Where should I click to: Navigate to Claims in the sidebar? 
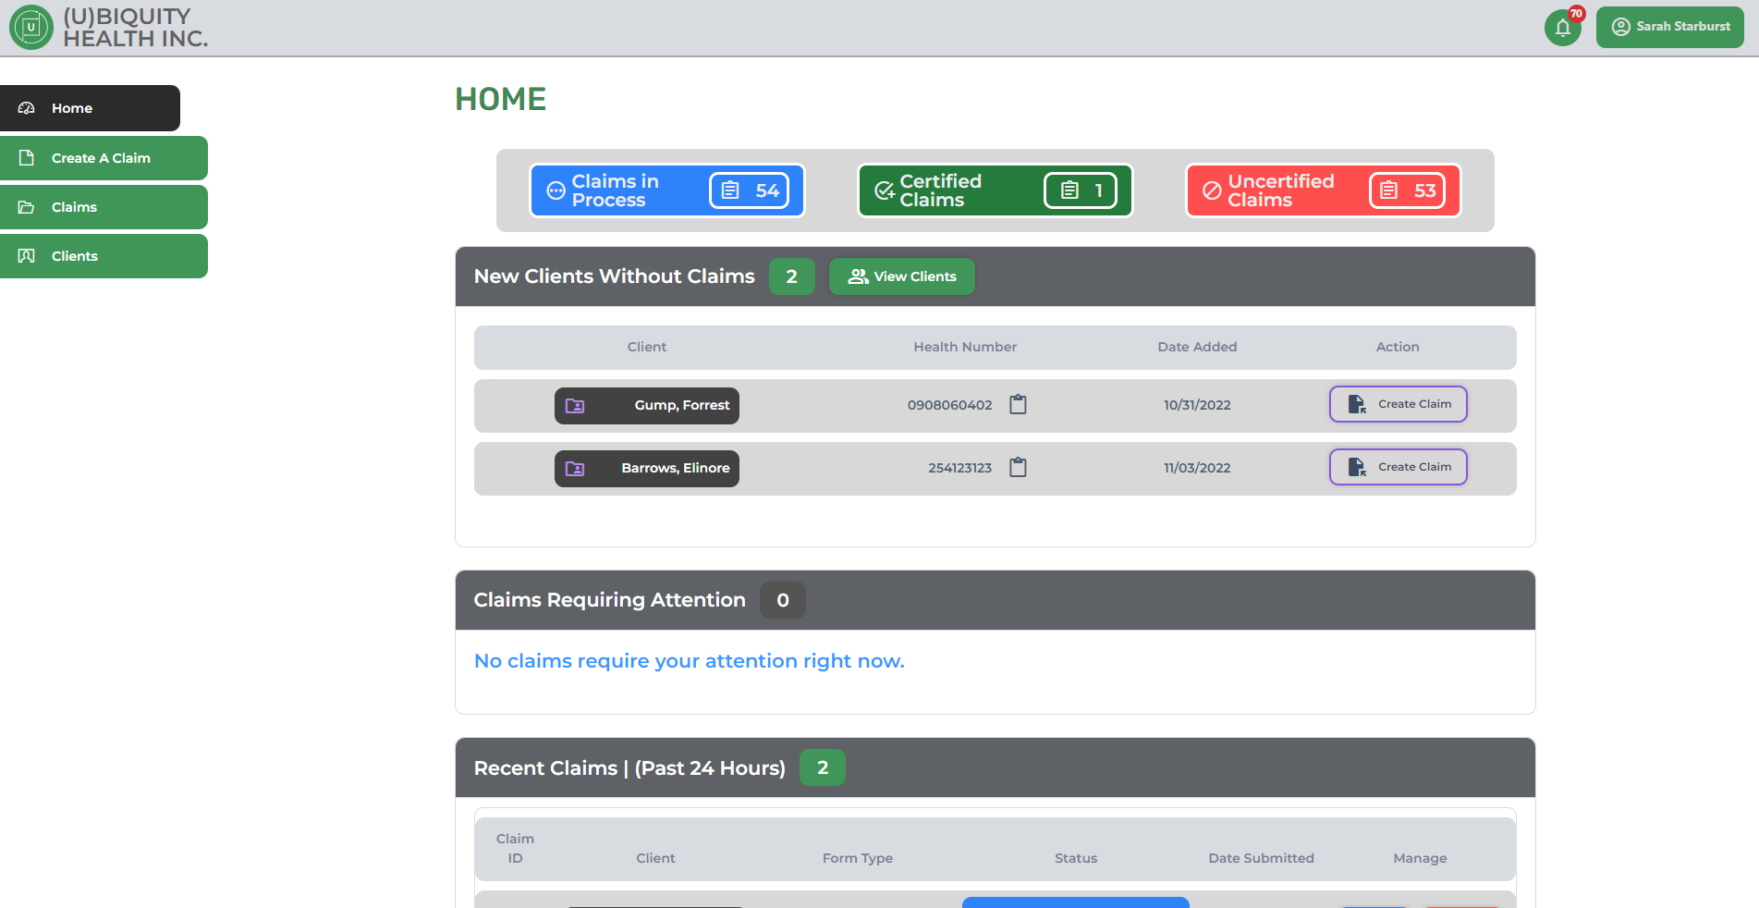[104, 207]
